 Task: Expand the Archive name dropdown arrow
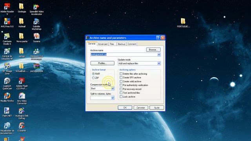point(159,54)
